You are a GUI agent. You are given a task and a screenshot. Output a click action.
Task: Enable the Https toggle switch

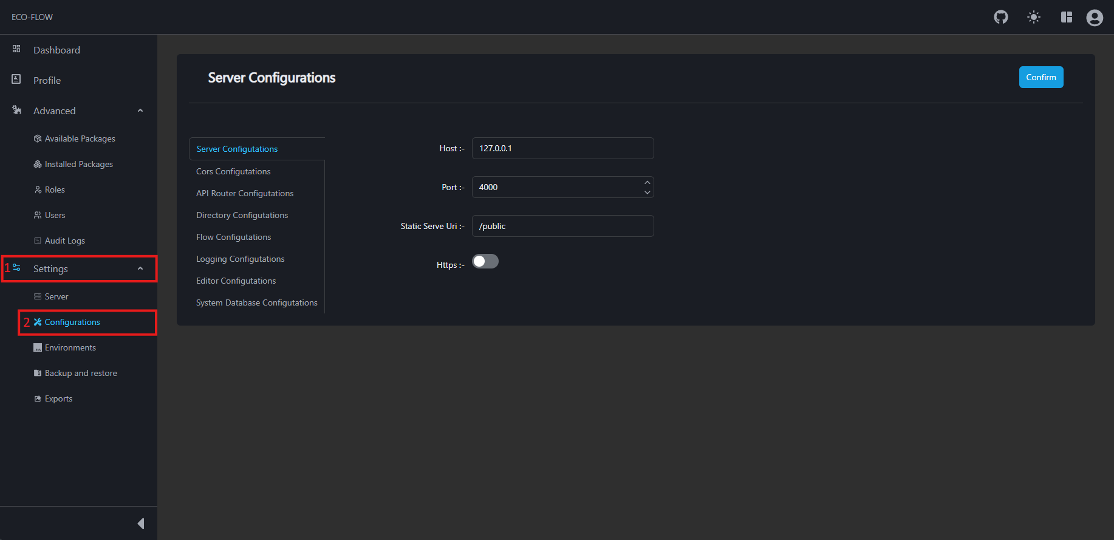[485, 261]
